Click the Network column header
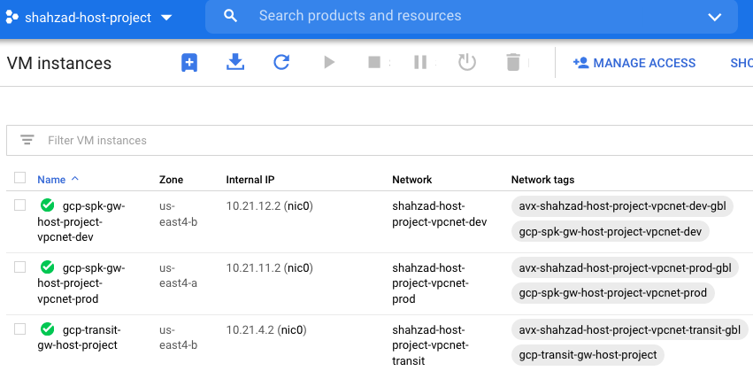 click(412, 180)
